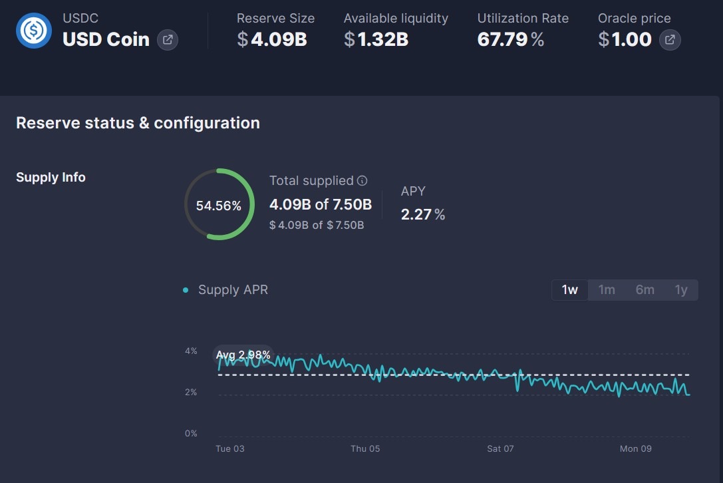
Task: Click the dollar icon in Reserve Size
Action: [241, 39]
